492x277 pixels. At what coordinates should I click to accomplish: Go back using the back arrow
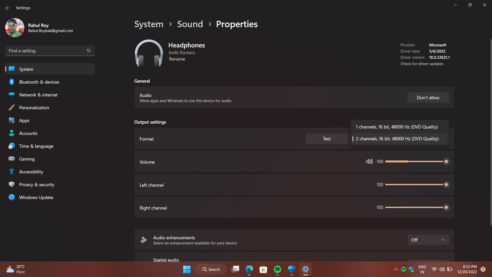7,8
